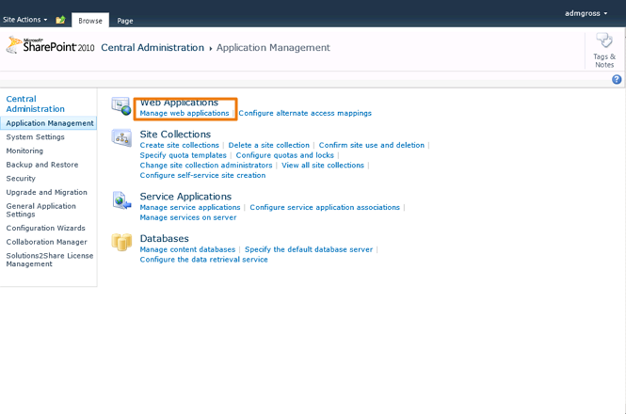Open Configure the data retrieval service
Viewport: 626px width, 414px height.
point(203,260)
